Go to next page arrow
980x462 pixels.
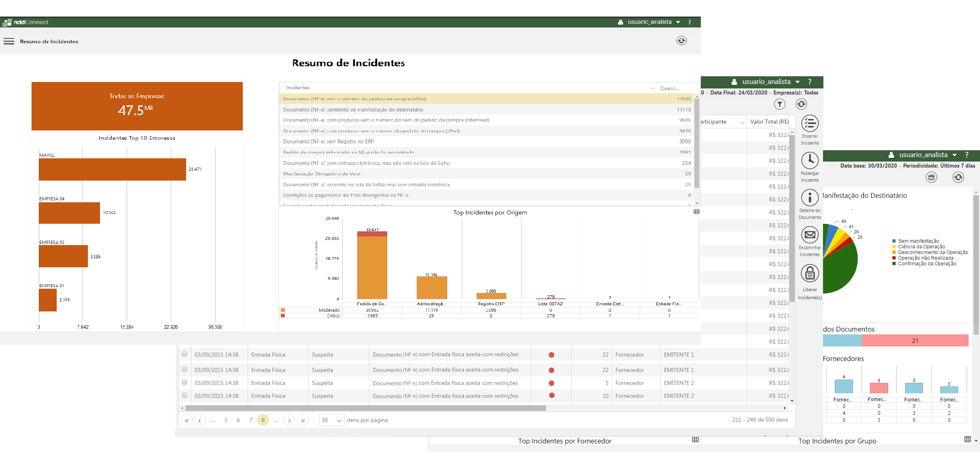(x=289, y=420)
